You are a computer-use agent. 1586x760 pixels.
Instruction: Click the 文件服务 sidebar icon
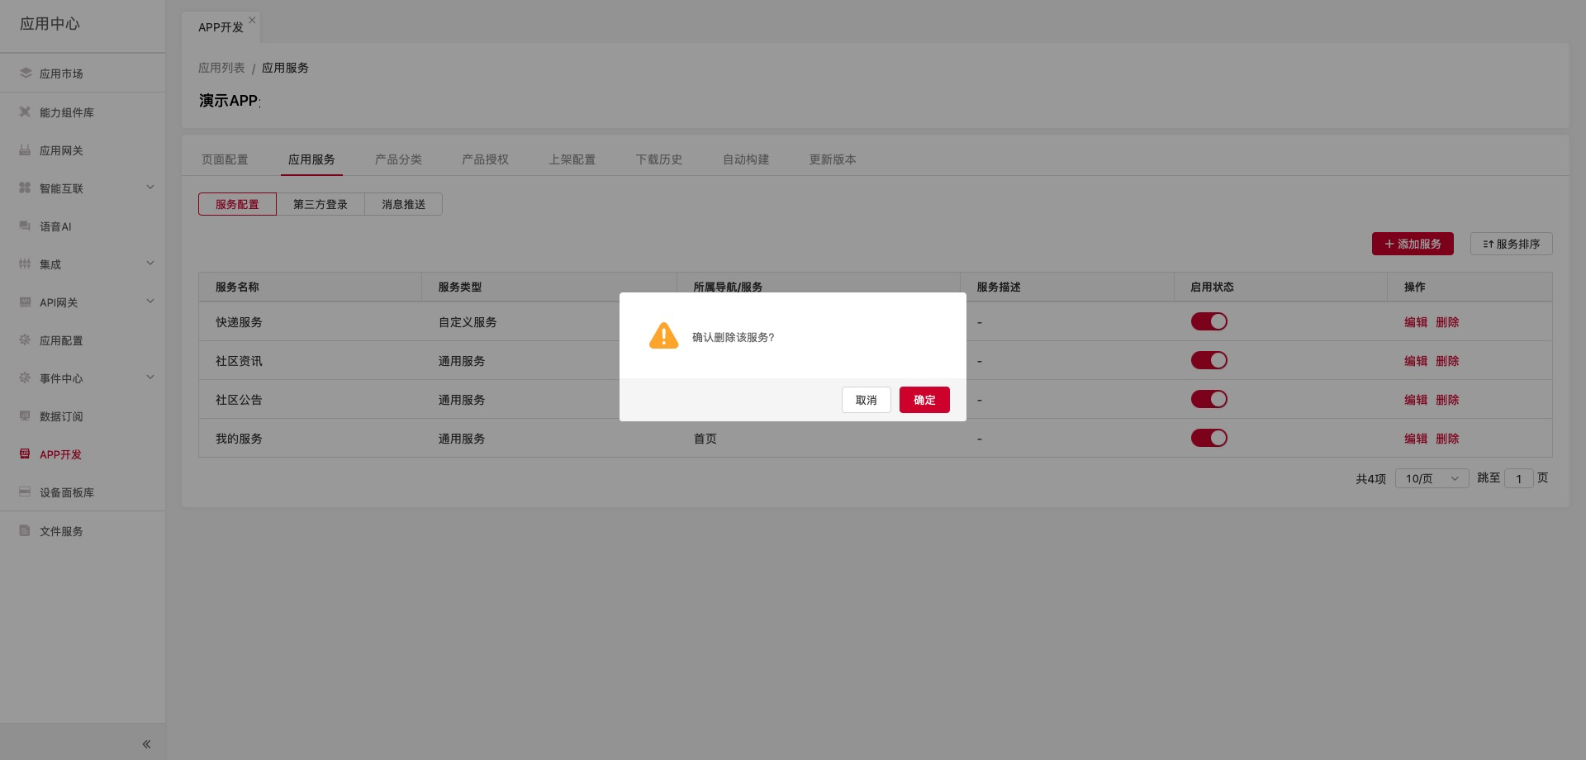point(25,530)
